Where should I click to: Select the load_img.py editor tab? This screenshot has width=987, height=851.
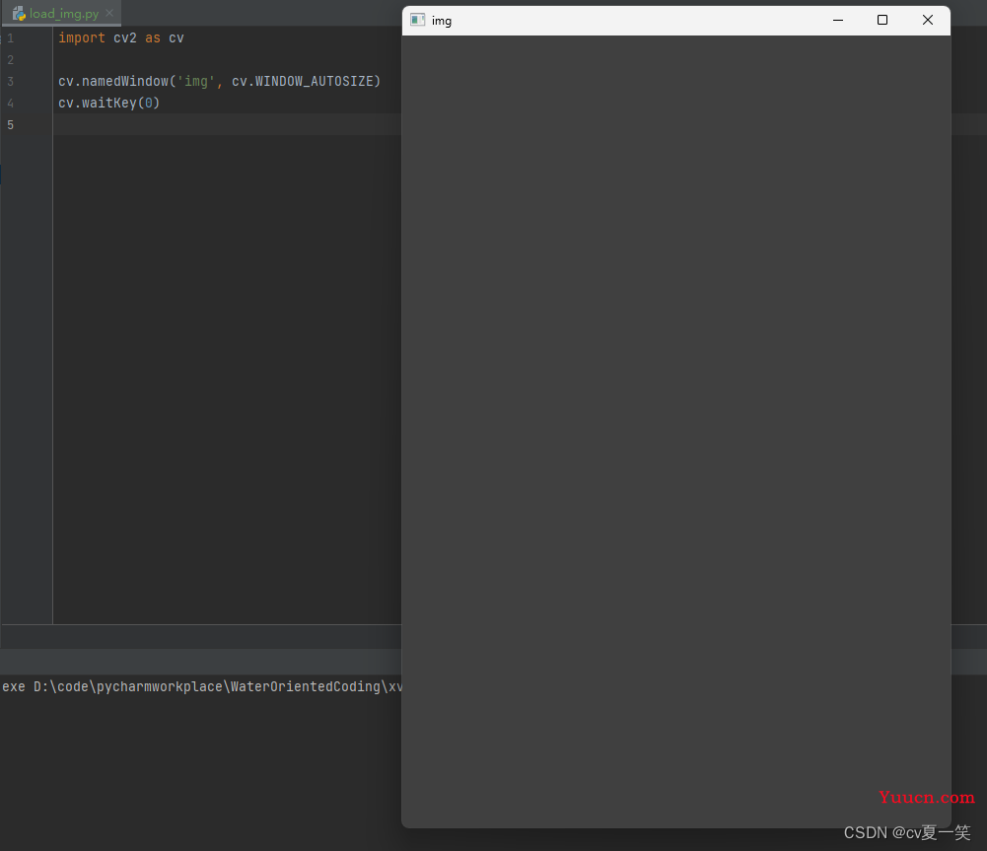point(62,13)
